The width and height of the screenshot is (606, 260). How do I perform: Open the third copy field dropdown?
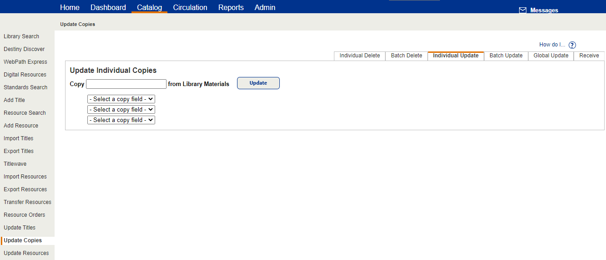coord(121,120)
